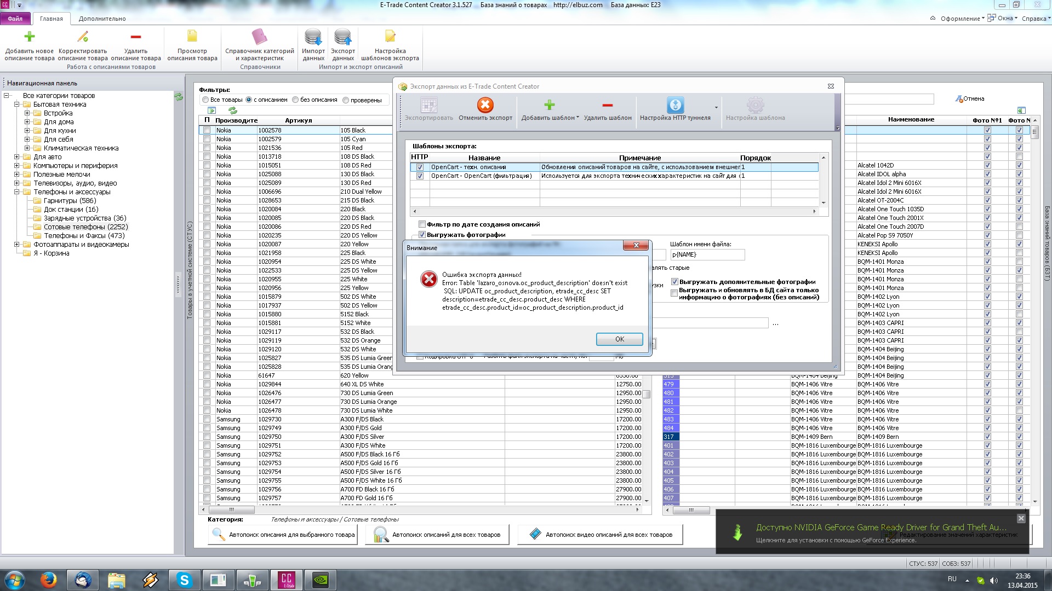
Task: Toggle Выгружать дополнительные фотографии checkbox
Action: pos(674,282)
